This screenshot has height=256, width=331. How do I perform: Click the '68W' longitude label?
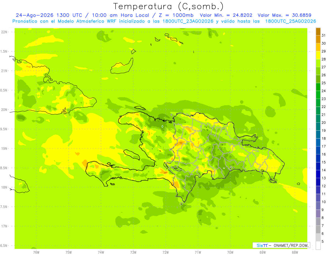point(295,252)
